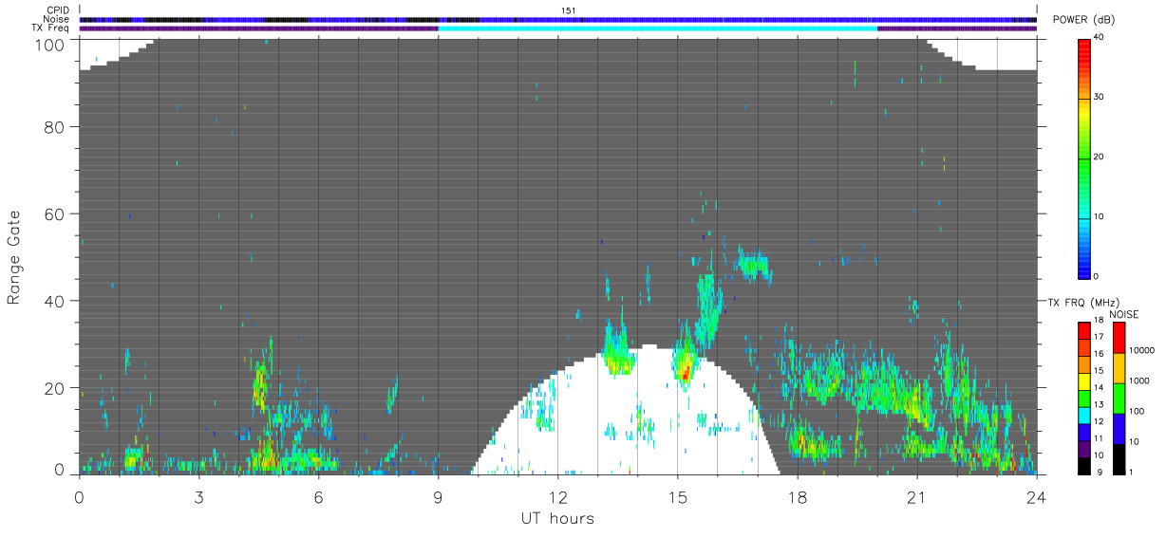Screen dimensions: 1166x538
Task: Click Range Gate tick label 40
Action: [x=56, y=301]
